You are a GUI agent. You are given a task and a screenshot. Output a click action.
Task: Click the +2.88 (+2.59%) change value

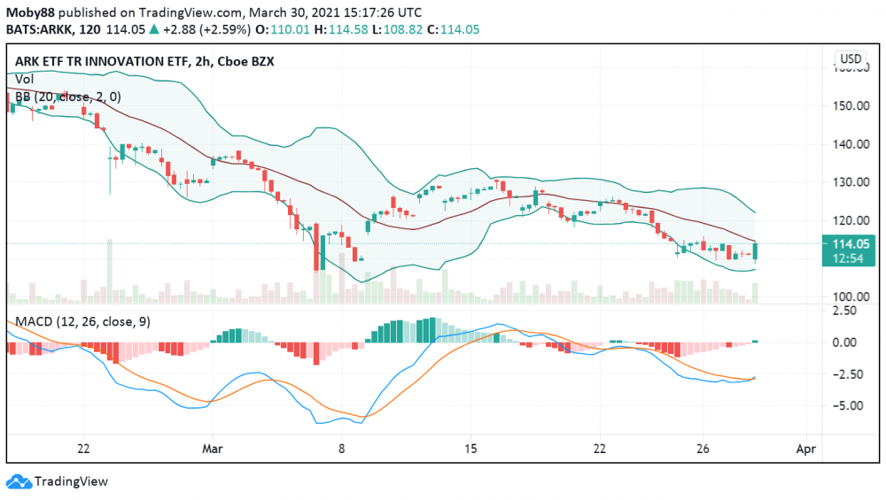[206, 29]
